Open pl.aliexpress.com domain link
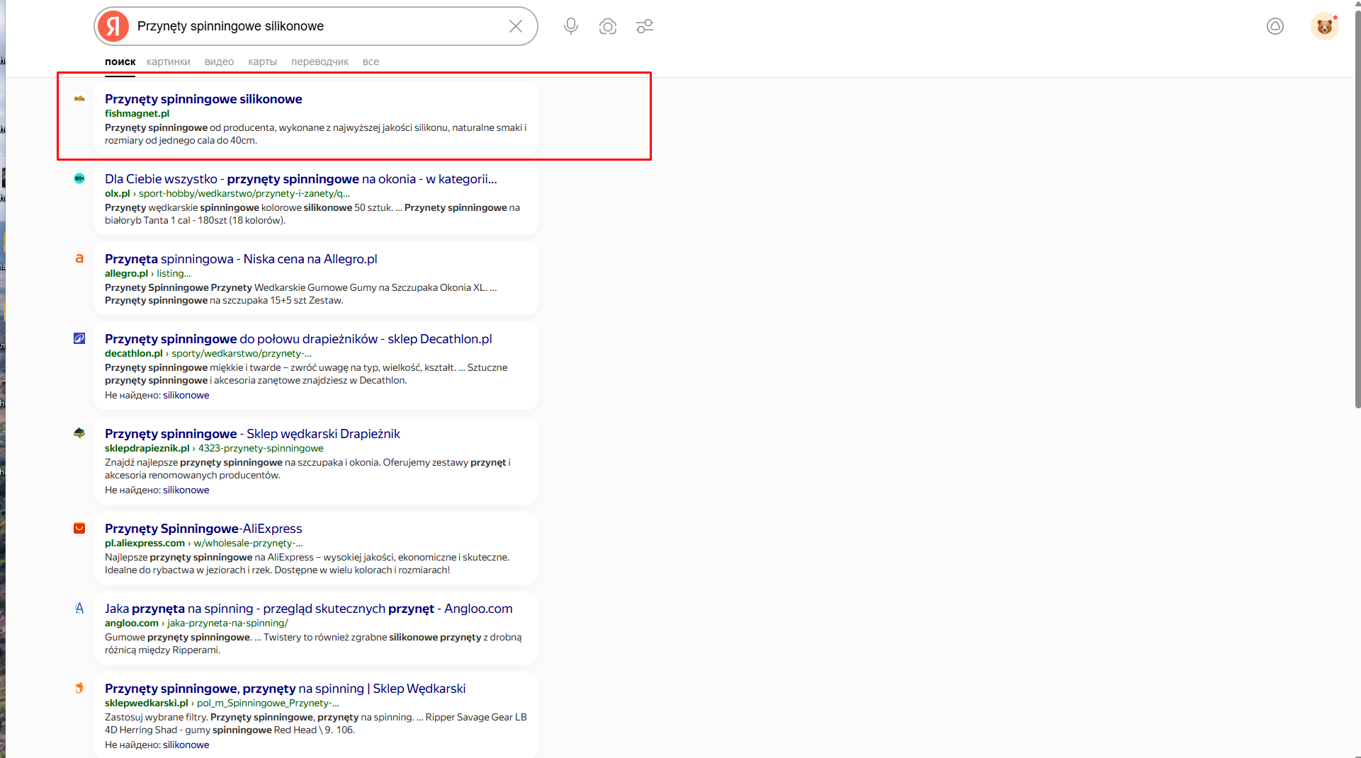The image size is (1361, 758). (x=145, y=543)
